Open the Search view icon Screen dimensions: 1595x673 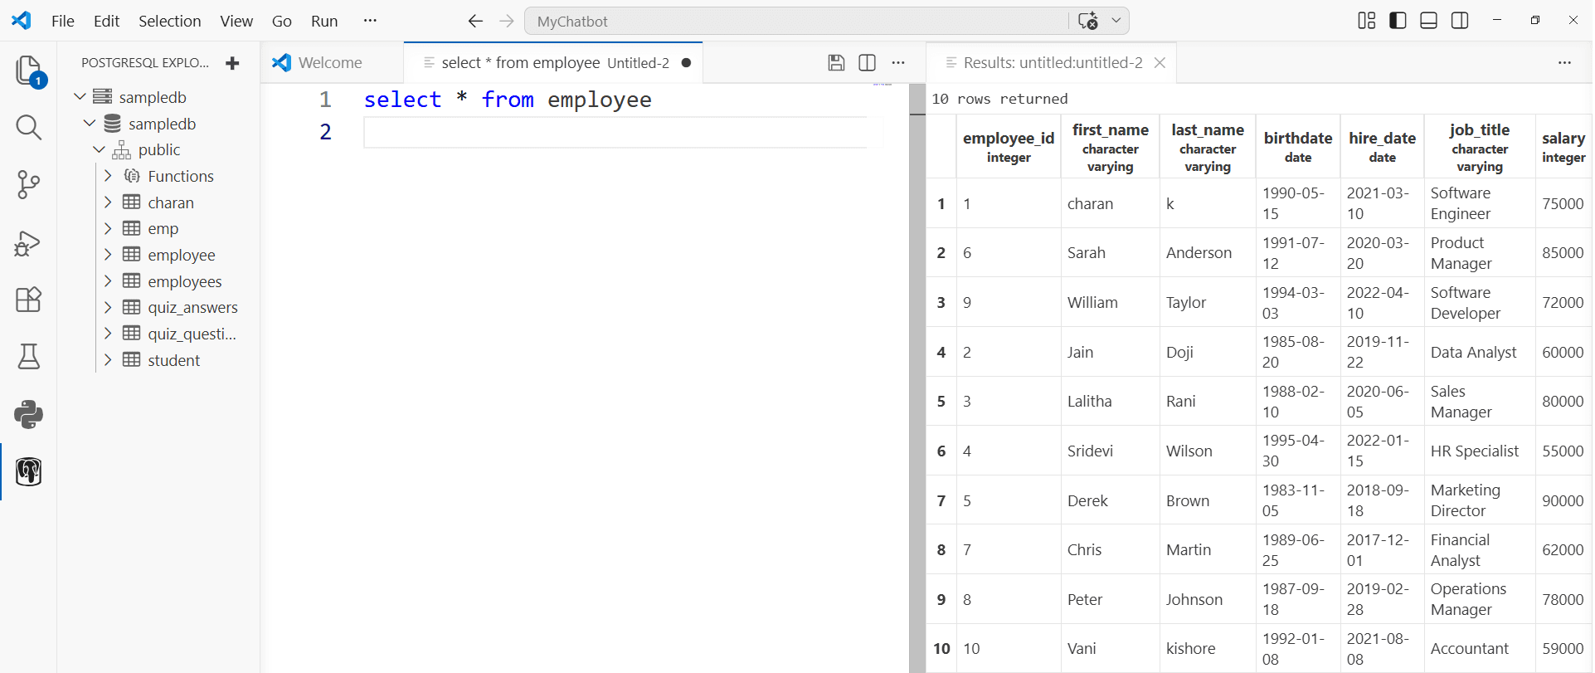(x=28, y=128)
